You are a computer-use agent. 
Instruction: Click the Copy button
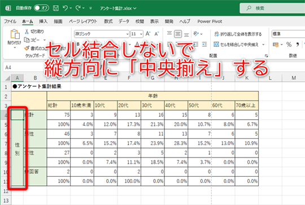tap(32, 40)
